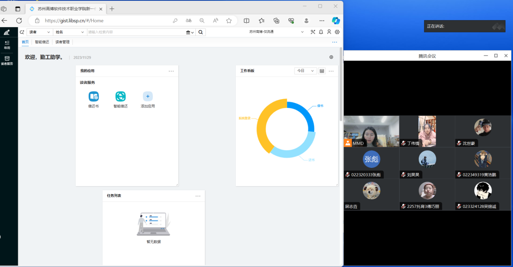Select 常用 in left sidebar
The width and height of the screenshot is (513, 267).
pos(7,44)
